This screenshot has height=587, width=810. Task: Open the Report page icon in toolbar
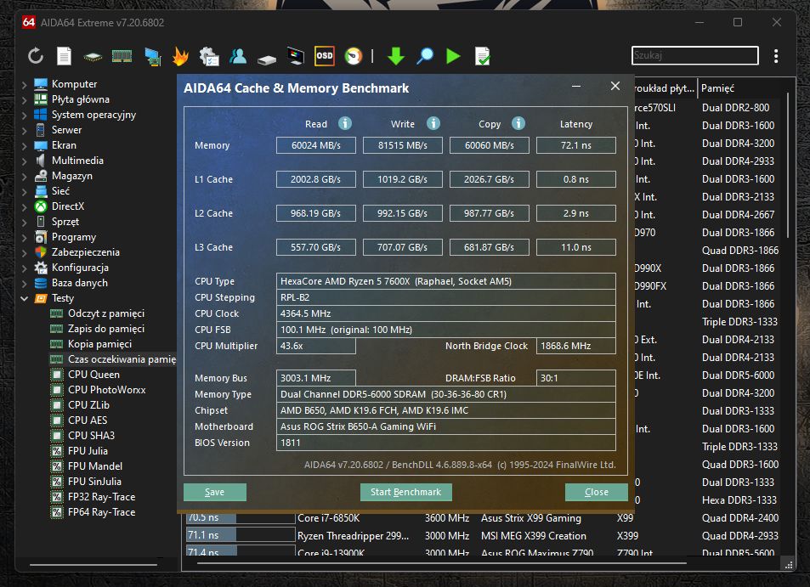(64, 56)
